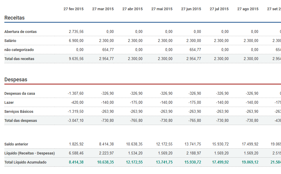Click Serviços Básicos -263,90 for April

[136, 112]
